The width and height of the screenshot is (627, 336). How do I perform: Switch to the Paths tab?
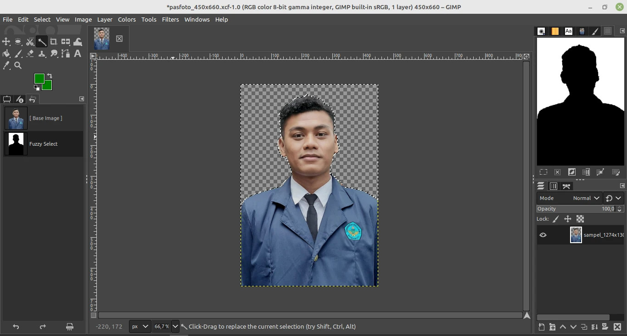[566, 186]
